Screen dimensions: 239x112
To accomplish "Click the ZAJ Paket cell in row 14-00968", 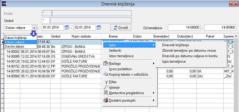I will point(210,76).
